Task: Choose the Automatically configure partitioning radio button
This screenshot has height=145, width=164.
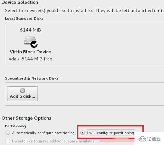Action: click(8, 133)
